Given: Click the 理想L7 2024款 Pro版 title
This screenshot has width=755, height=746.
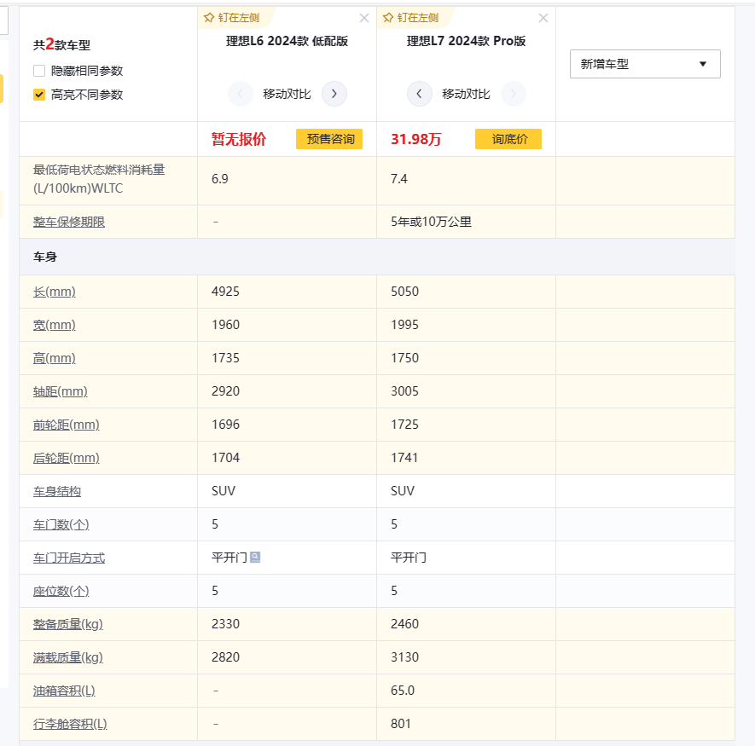Looking at the screenshot, I should click(466, 41).
